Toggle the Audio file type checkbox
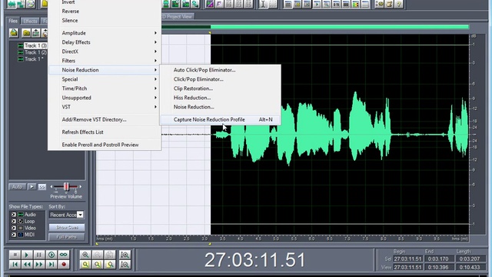Screen dimensions: 492x277 pyautogui.click(x=14, y=215)
